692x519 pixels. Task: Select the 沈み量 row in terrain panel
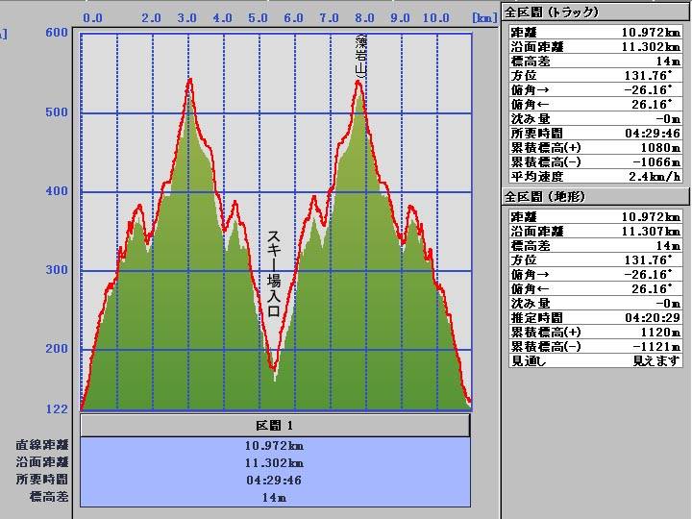click(x=595, y=303)
